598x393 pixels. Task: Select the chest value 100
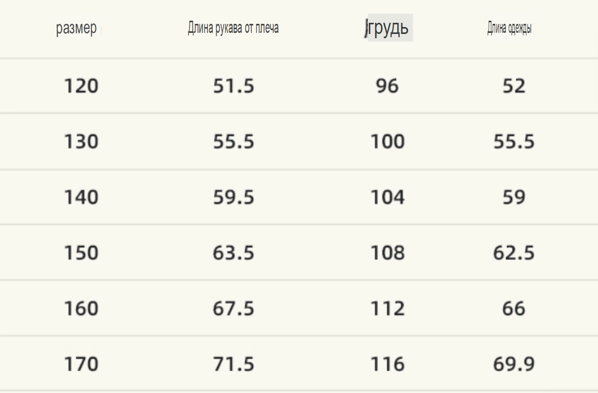click(387, 142)
